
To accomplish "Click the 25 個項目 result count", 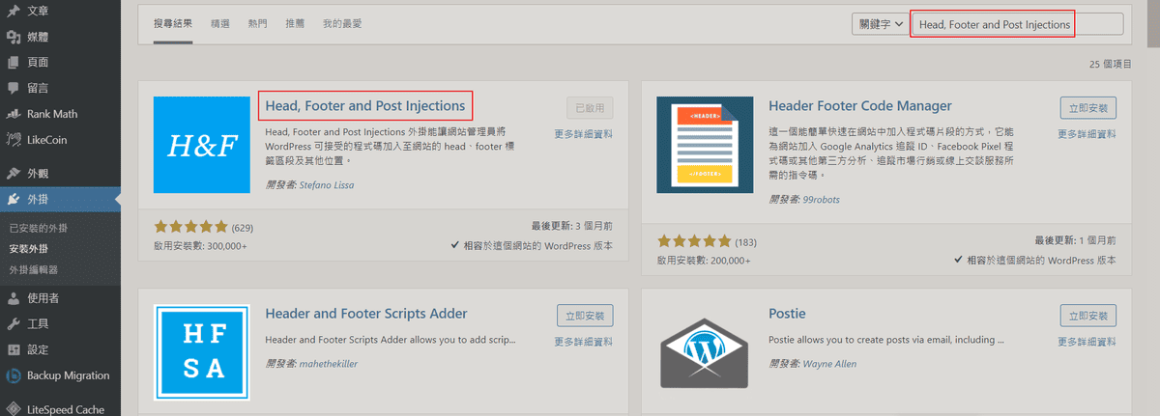I will pyautogui.click(x=1110, y=65).
